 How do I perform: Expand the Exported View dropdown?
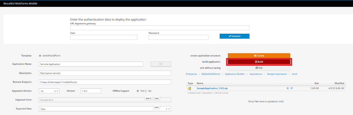(x=169, y=109)
